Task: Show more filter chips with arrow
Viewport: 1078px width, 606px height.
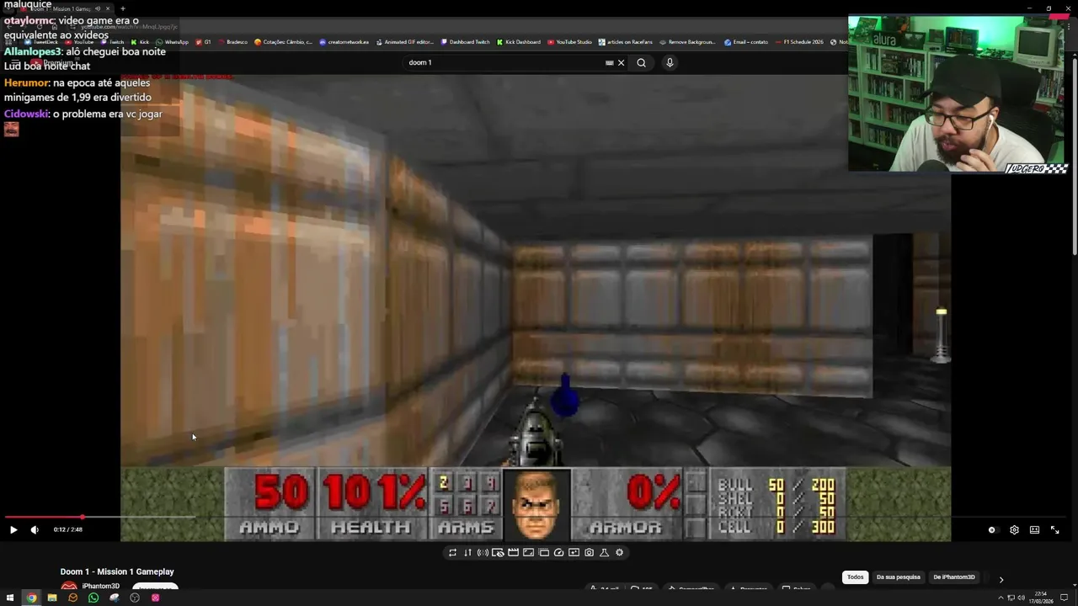Action: (1001, 579)
